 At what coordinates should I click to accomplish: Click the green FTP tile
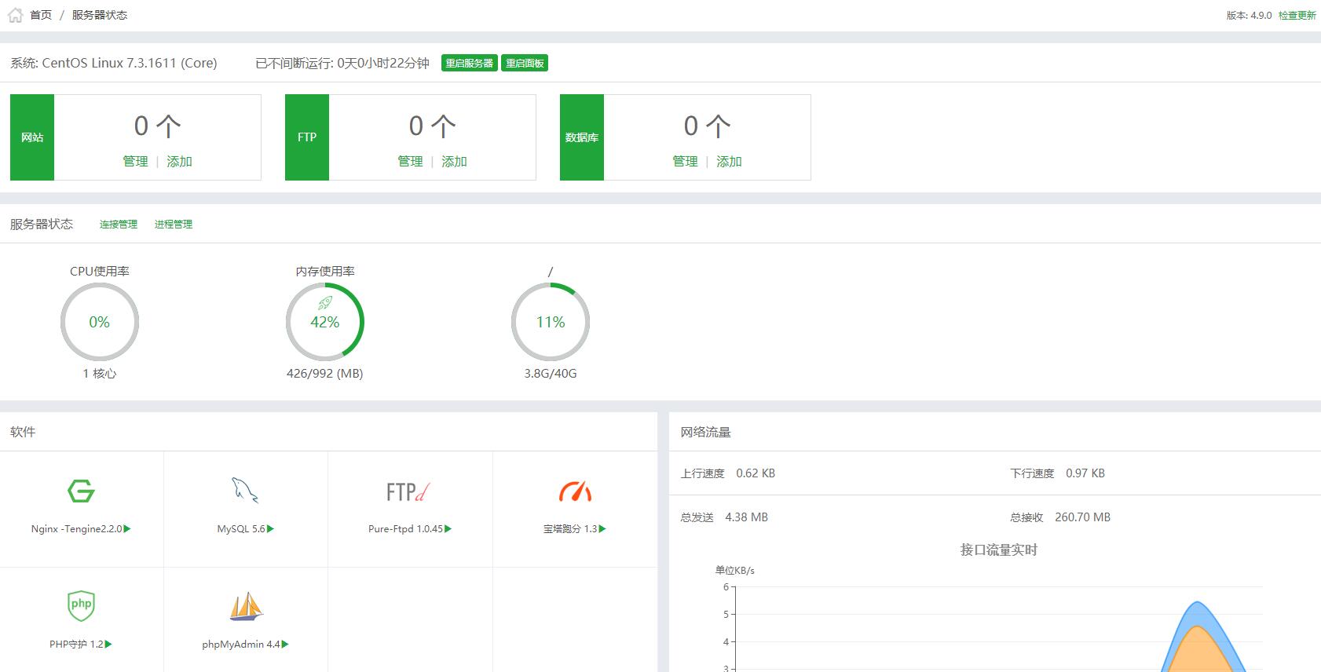[307, 137]
